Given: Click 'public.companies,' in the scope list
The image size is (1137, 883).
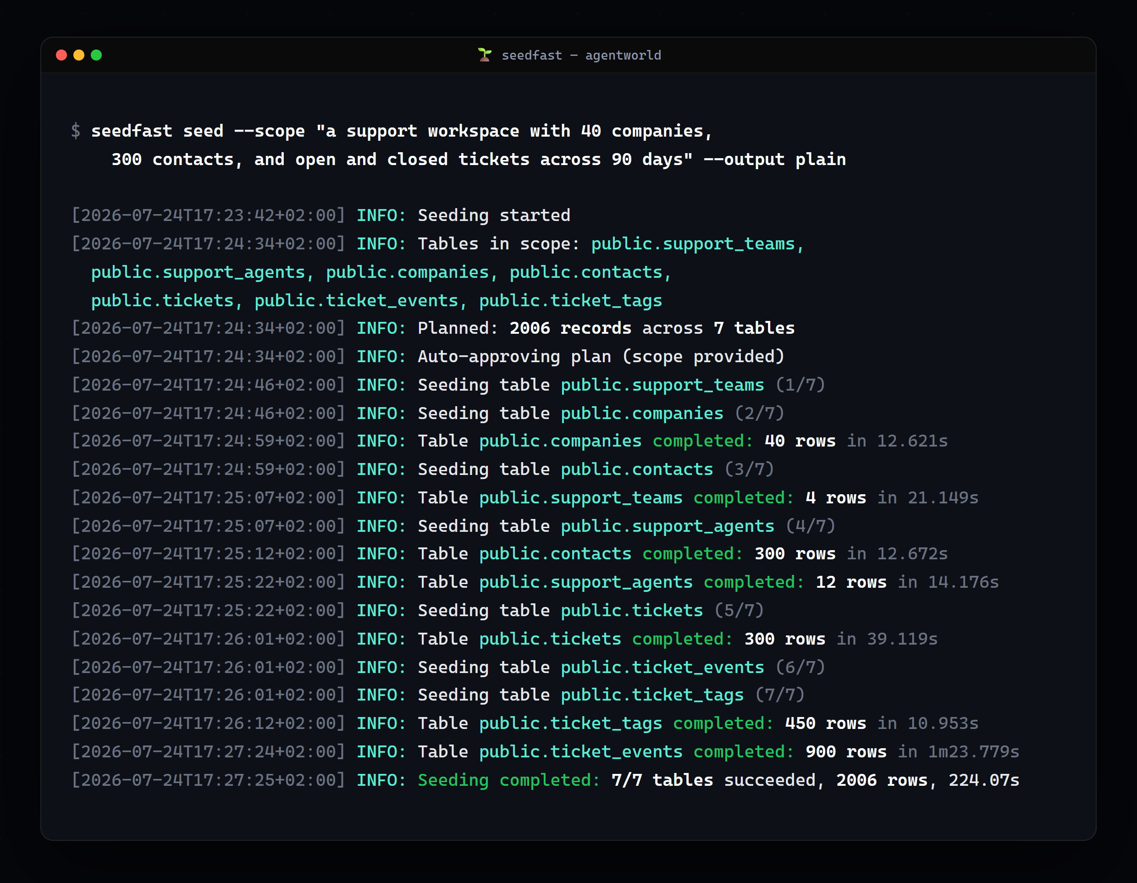Looking at the screenshot, I should [412, 272].
